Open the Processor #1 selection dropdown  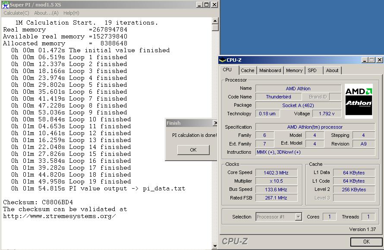(x=278, y=217)
